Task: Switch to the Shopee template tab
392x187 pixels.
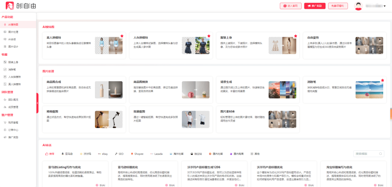Action: click(137, 154)
